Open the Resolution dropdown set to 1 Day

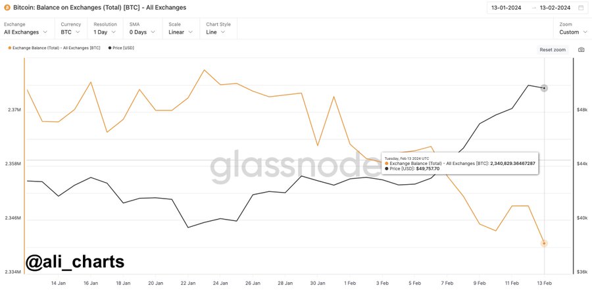tap(105, 32)
